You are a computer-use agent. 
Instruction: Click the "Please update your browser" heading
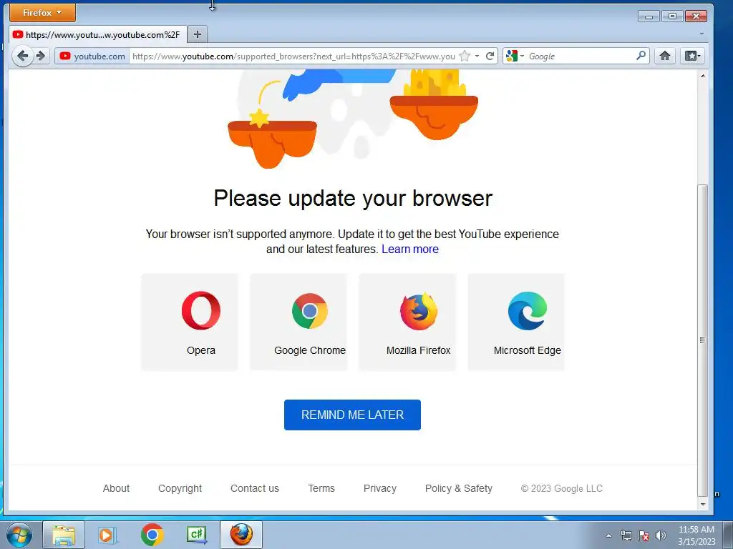click(x=353, y=199)
